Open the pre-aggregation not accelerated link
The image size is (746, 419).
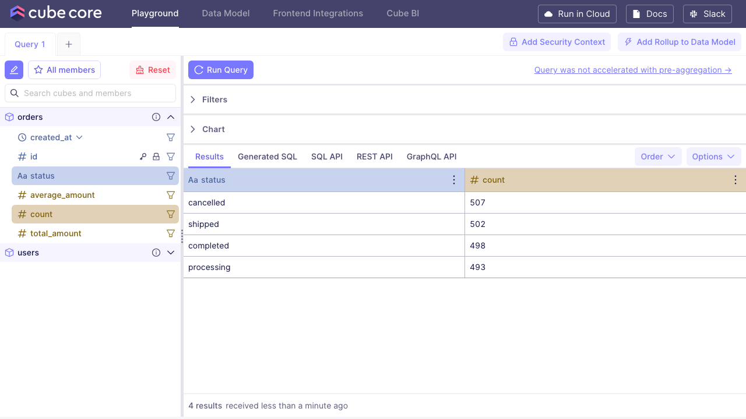tap(633, 70)
